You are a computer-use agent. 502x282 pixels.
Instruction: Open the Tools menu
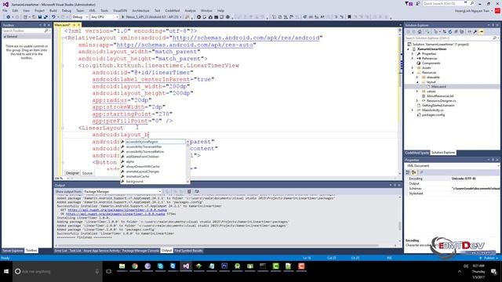[104, 10]
